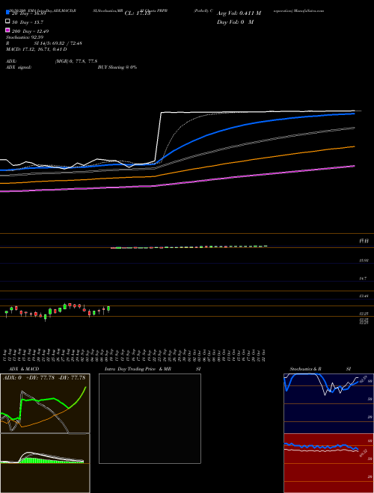374x493 pixels.
Task: Click the ManafaSutra.com watermark link
Action: (310, 10)
